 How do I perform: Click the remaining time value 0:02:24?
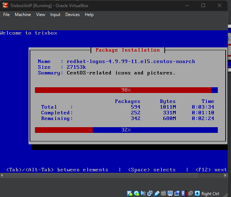203,118
